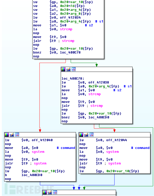The height and width of the screenshot is (196, 154).
Task: Jump to loc_400C78 from the top block's bnez
Action: [70, 52]
